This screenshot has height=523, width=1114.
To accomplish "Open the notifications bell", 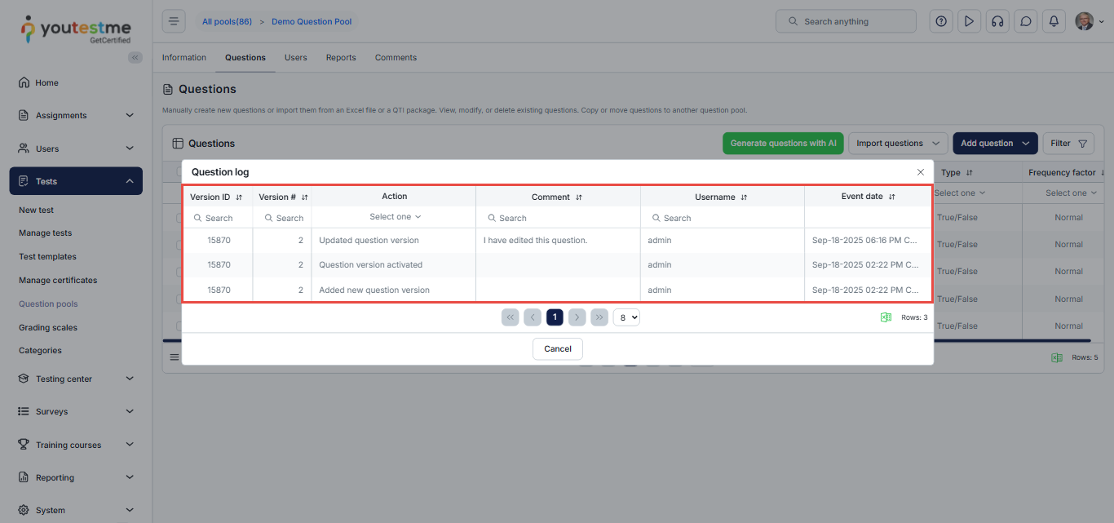I will click(x=1054, y=21).
